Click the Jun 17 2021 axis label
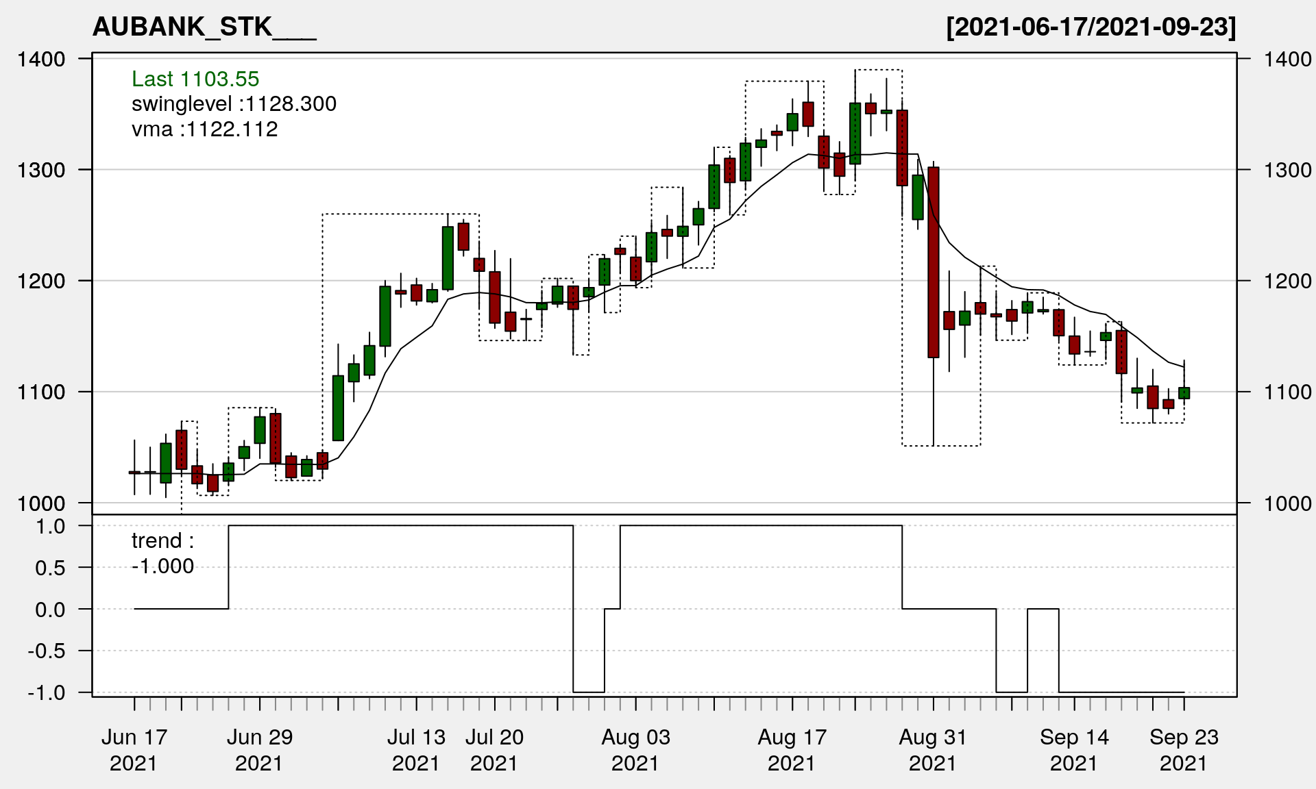 [x=134, y=750]
